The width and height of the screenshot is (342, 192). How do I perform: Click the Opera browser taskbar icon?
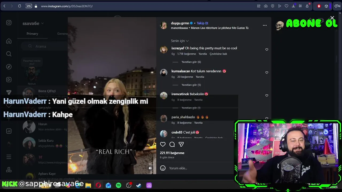point(98,185)
